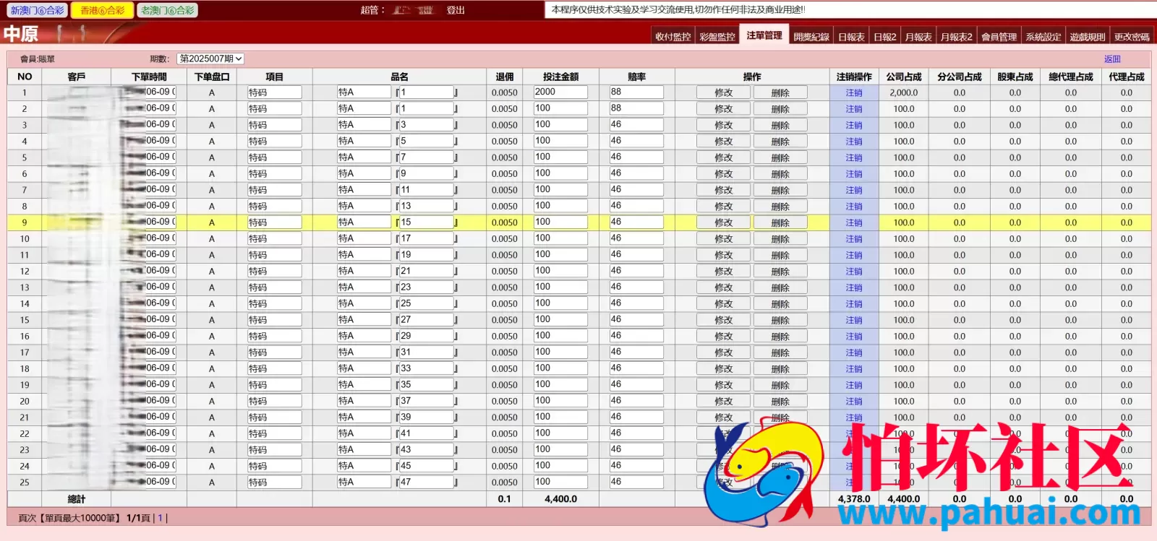This screenshot has width=1157, height=541.
Task: Click 注銷 link in row 21
Action: [x=854, y=417]
